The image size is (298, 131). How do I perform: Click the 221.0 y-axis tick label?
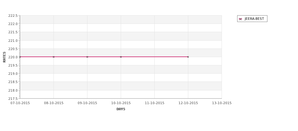point(13,41)
